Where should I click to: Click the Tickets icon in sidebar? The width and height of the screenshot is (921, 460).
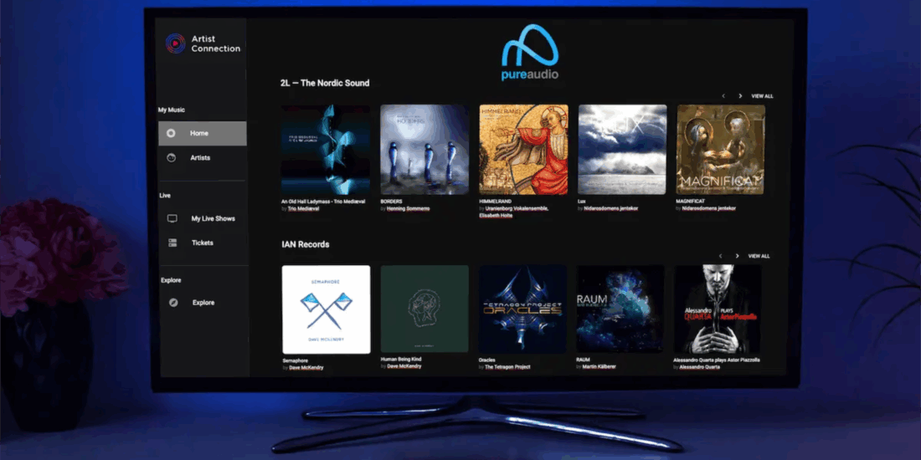[x=172, y=243]
